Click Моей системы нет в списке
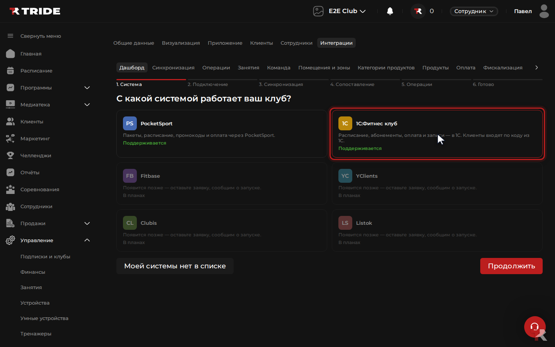 (x=175, y=266)
